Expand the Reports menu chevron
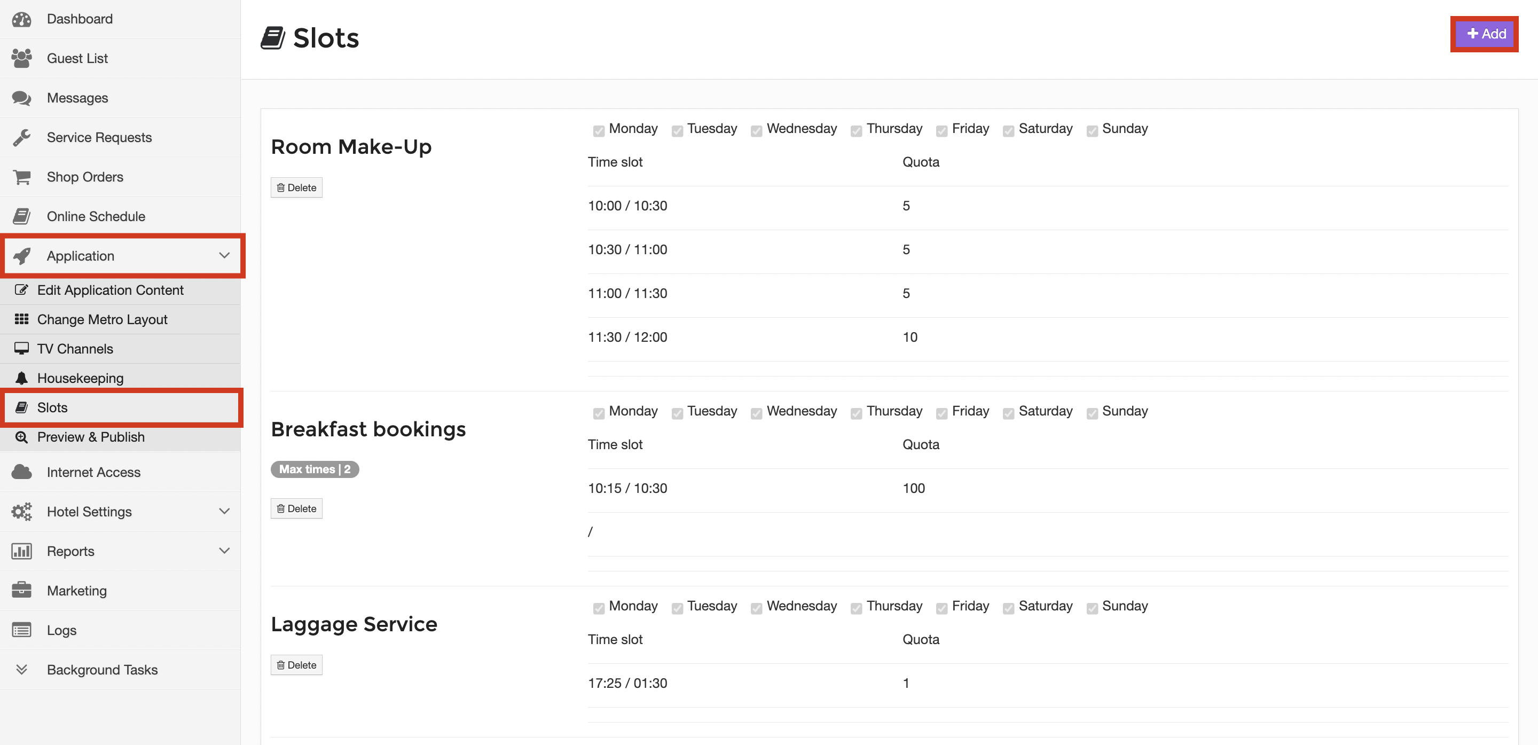1538x745 pixels. (x=224, y=551)
